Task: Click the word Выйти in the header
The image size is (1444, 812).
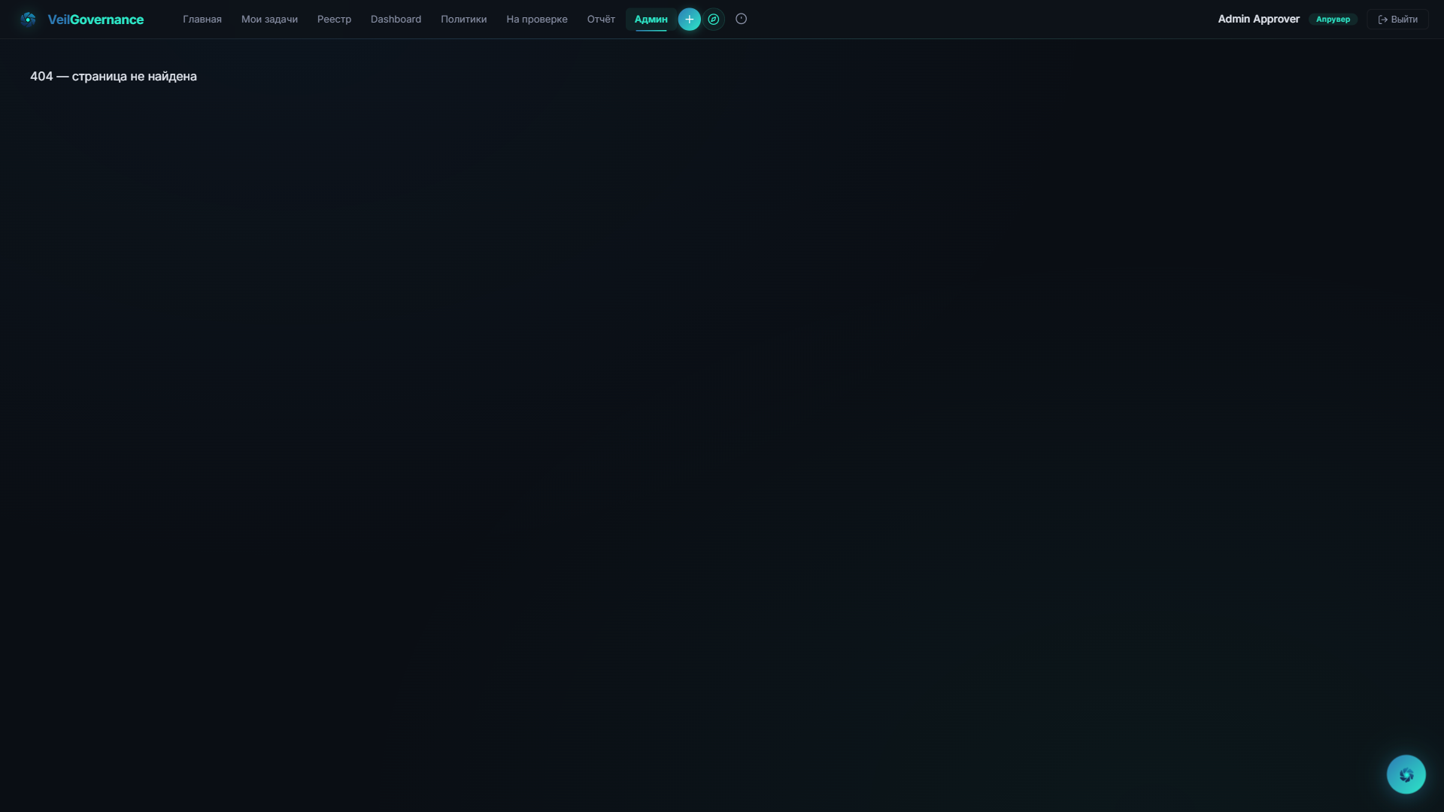Action: point(1404,20)
